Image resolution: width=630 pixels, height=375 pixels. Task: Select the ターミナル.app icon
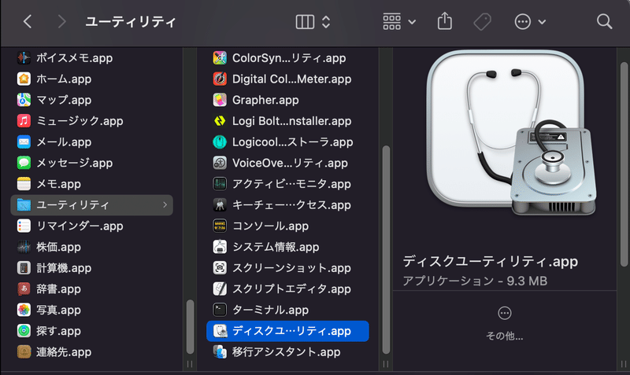pyautogui.click(x=220, y=310)
